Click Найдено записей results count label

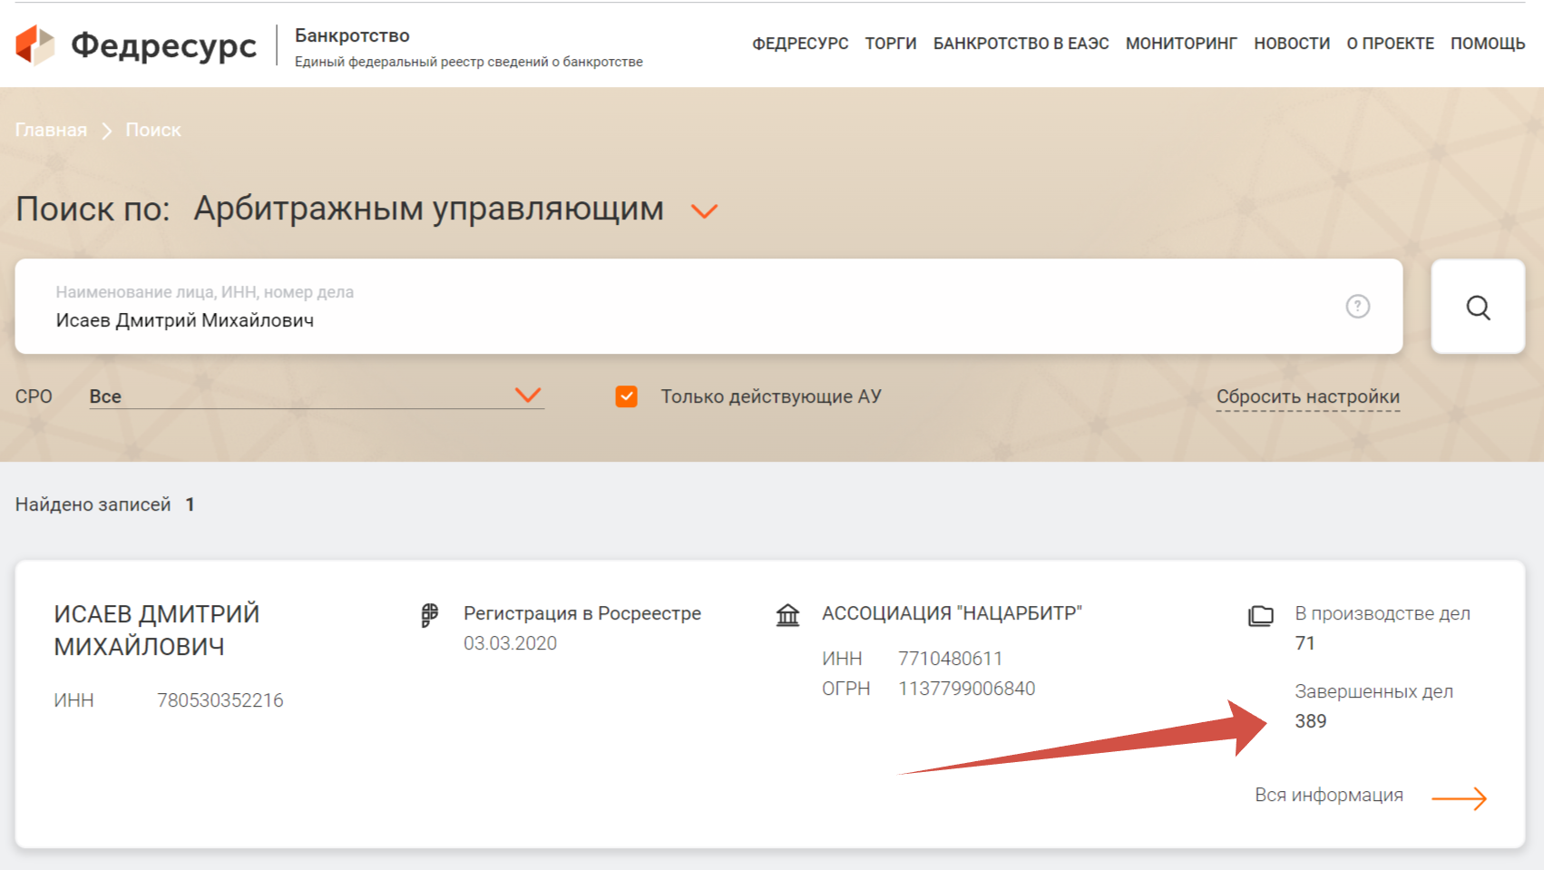click(x=93, y=504)
